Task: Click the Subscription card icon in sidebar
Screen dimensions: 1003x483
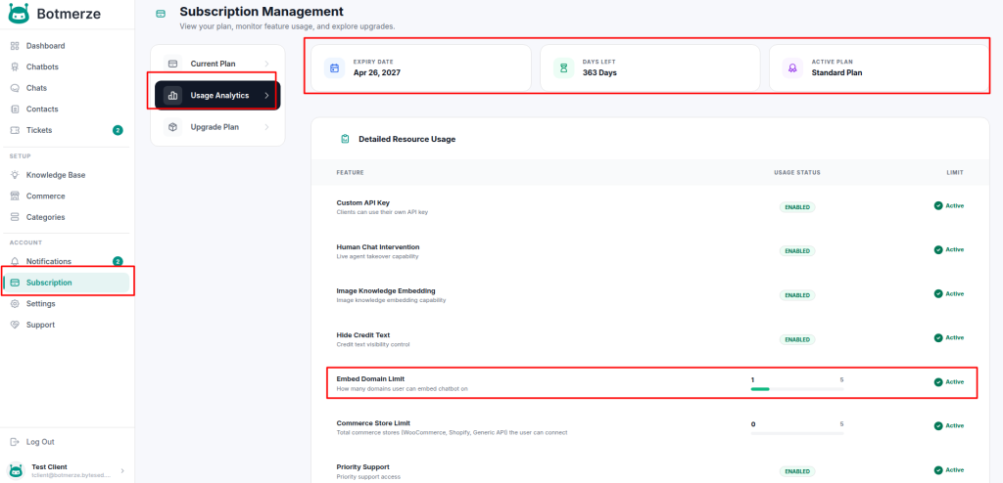Action: coord(15,283)
